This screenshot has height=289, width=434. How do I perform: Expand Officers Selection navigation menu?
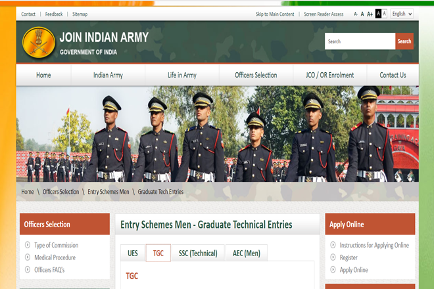click(256, 75)
